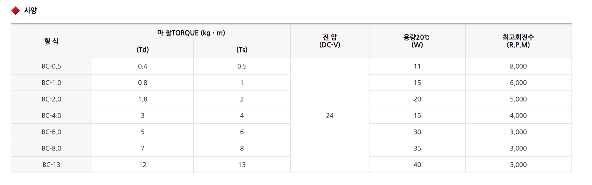This screenshot has width=592, height=185.
Task: Click the (Td) sub-header cell
Action: point(142,50)
